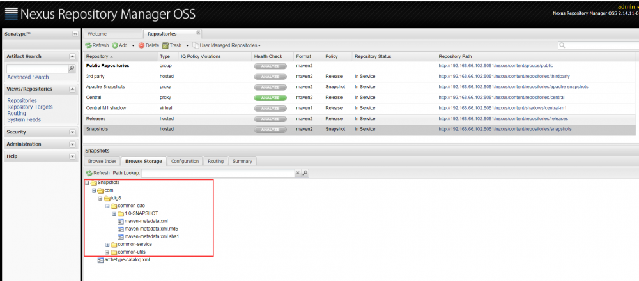Click the maven-metadata.xml.sha1 file icon
The height and width of the screenshot is (281, 639).
tap(120, 236)
